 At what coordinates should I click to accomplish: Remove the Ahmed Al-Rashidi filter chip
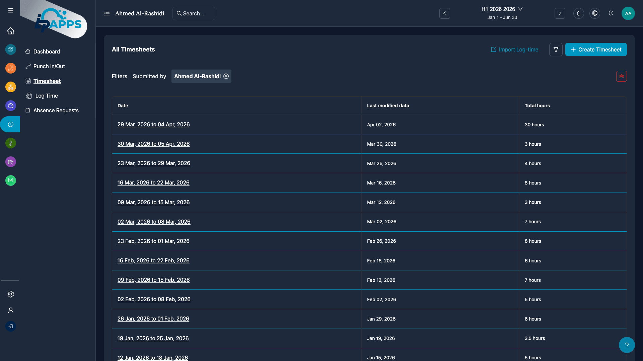226,76
